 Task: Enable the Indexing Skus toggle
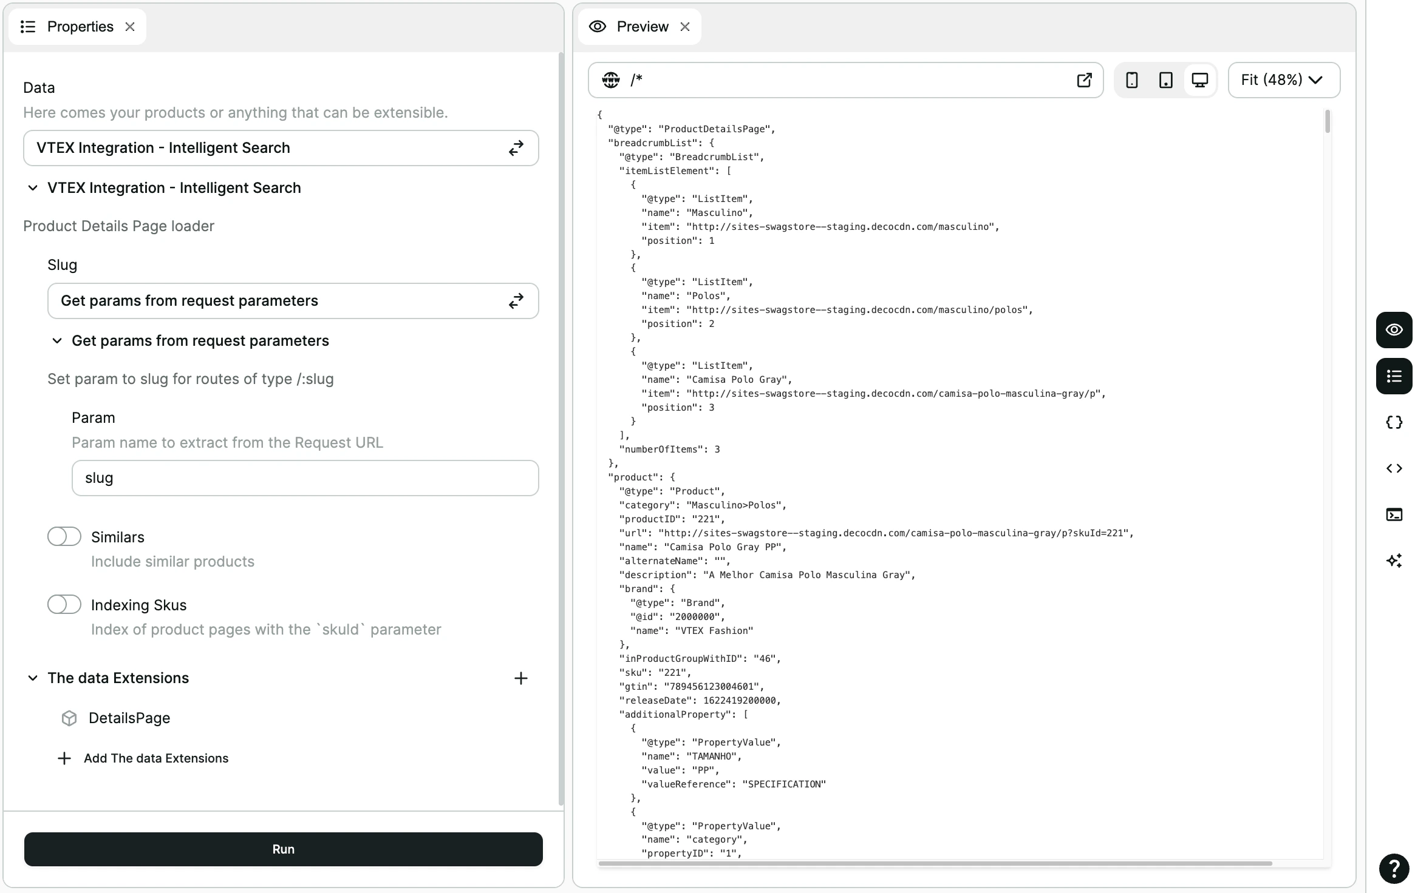click(64, 605)
